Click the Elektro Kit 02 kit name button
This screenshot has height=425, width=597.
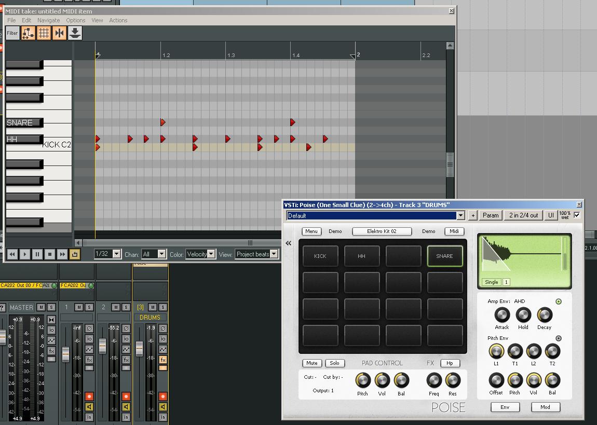click(382, 231)
